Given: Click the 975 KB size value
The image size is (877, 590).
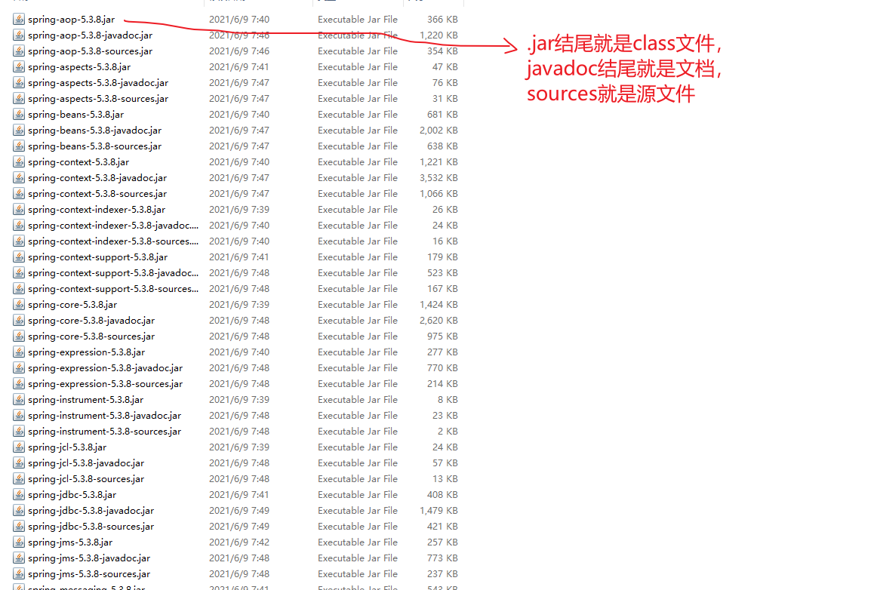Looking at the screenshot, I should click(x=442, y=336).
